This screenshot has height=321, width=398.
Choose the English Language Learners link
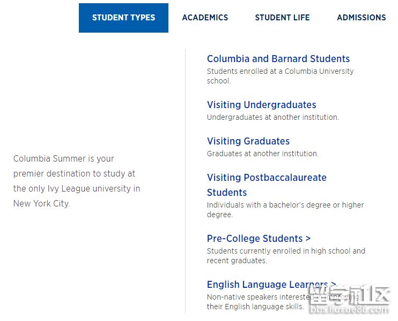click(x=267, y=285)
